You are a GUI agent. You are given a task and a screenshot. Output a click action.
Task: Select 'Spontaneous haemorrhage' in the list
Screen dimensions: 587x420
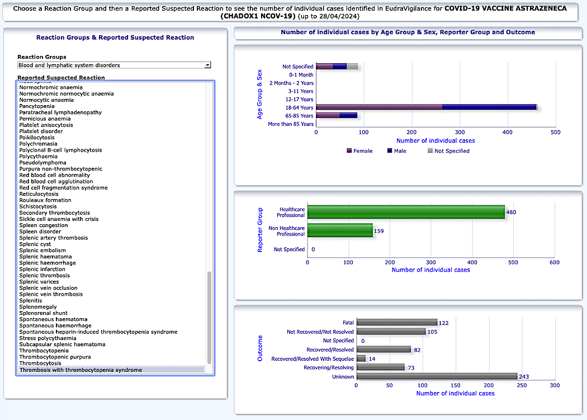55,325
